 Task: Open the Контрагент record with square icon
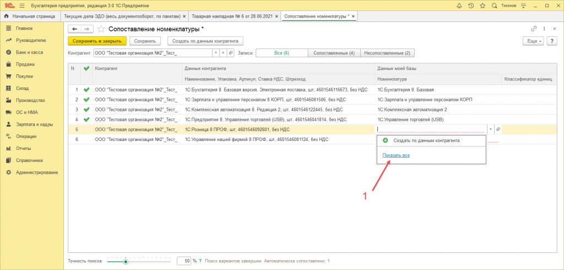[230, 53]
